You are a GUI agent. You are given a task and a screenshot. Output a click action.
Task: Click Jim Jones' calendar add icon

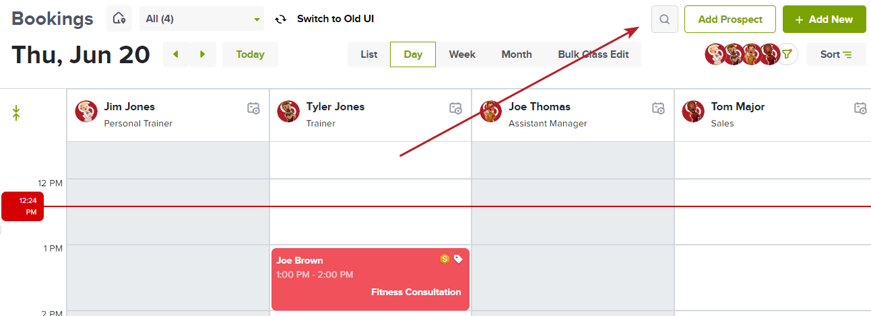pyautogui.click(x=253, y=108)
